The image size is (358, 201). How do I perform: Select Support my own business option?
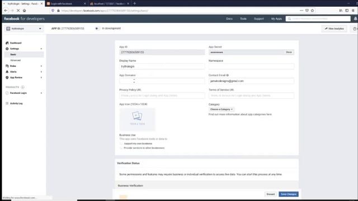(x=121, y=143)
